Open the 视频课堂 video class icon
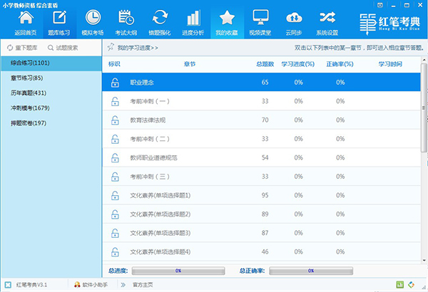This screenshot has height=292, width=428. pos(260,19)
